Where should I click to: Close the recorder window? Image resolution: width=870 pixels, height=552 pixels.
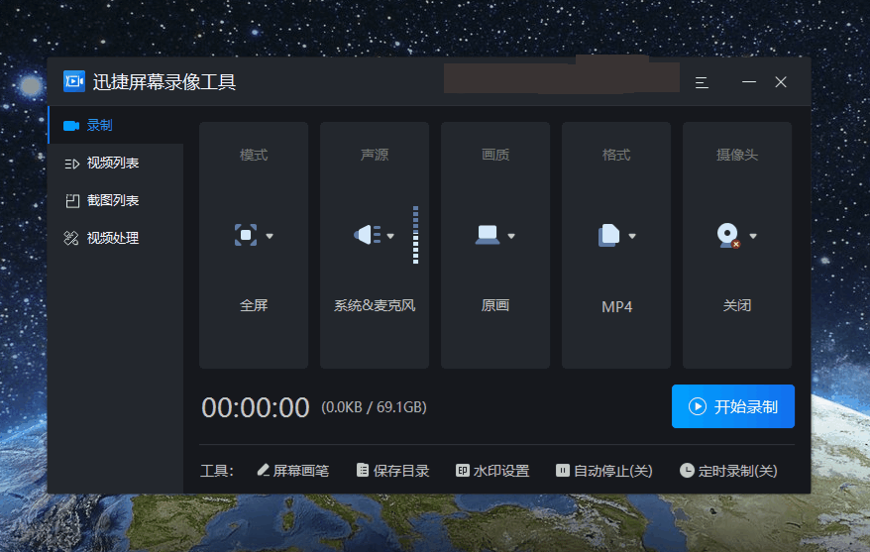point(781,82)
